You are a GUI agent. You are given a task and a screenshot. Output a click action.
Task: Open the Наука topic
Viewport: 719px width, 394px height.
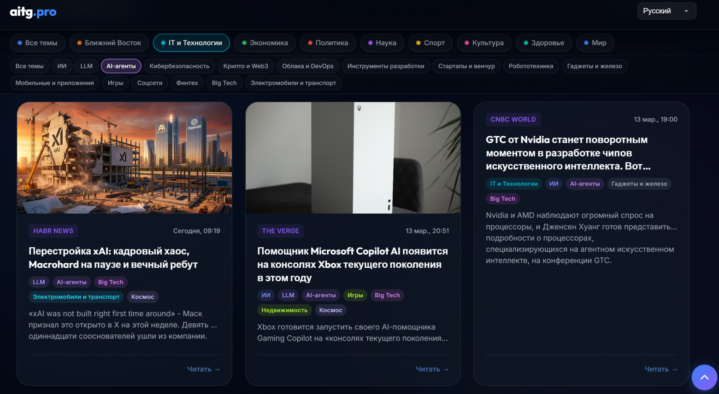382,43
